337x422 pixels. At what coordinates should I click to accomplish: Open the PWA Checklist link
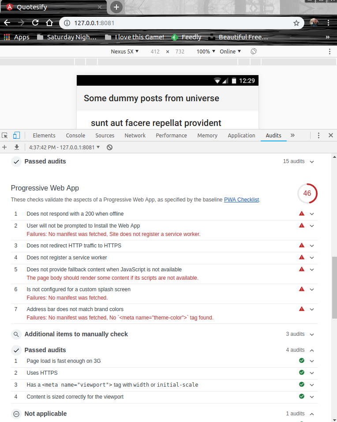tap(241, 200)
